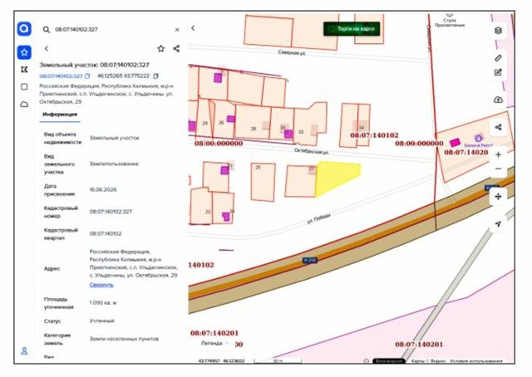This screenshot has height=377, width=532.
Task: Open blue cadastral number link 08:07:140102:327
Action: pos(61,76)
